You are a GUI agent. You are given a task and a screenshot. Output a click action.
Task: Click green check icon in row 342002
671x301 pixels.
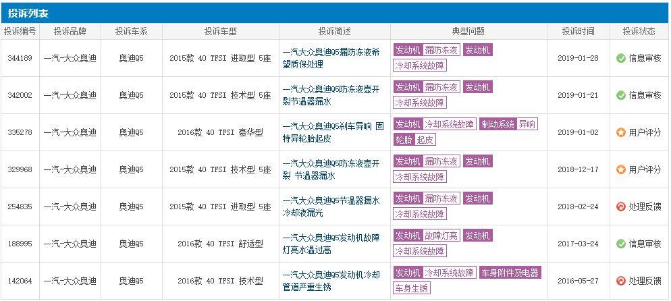tap(620, 95)
